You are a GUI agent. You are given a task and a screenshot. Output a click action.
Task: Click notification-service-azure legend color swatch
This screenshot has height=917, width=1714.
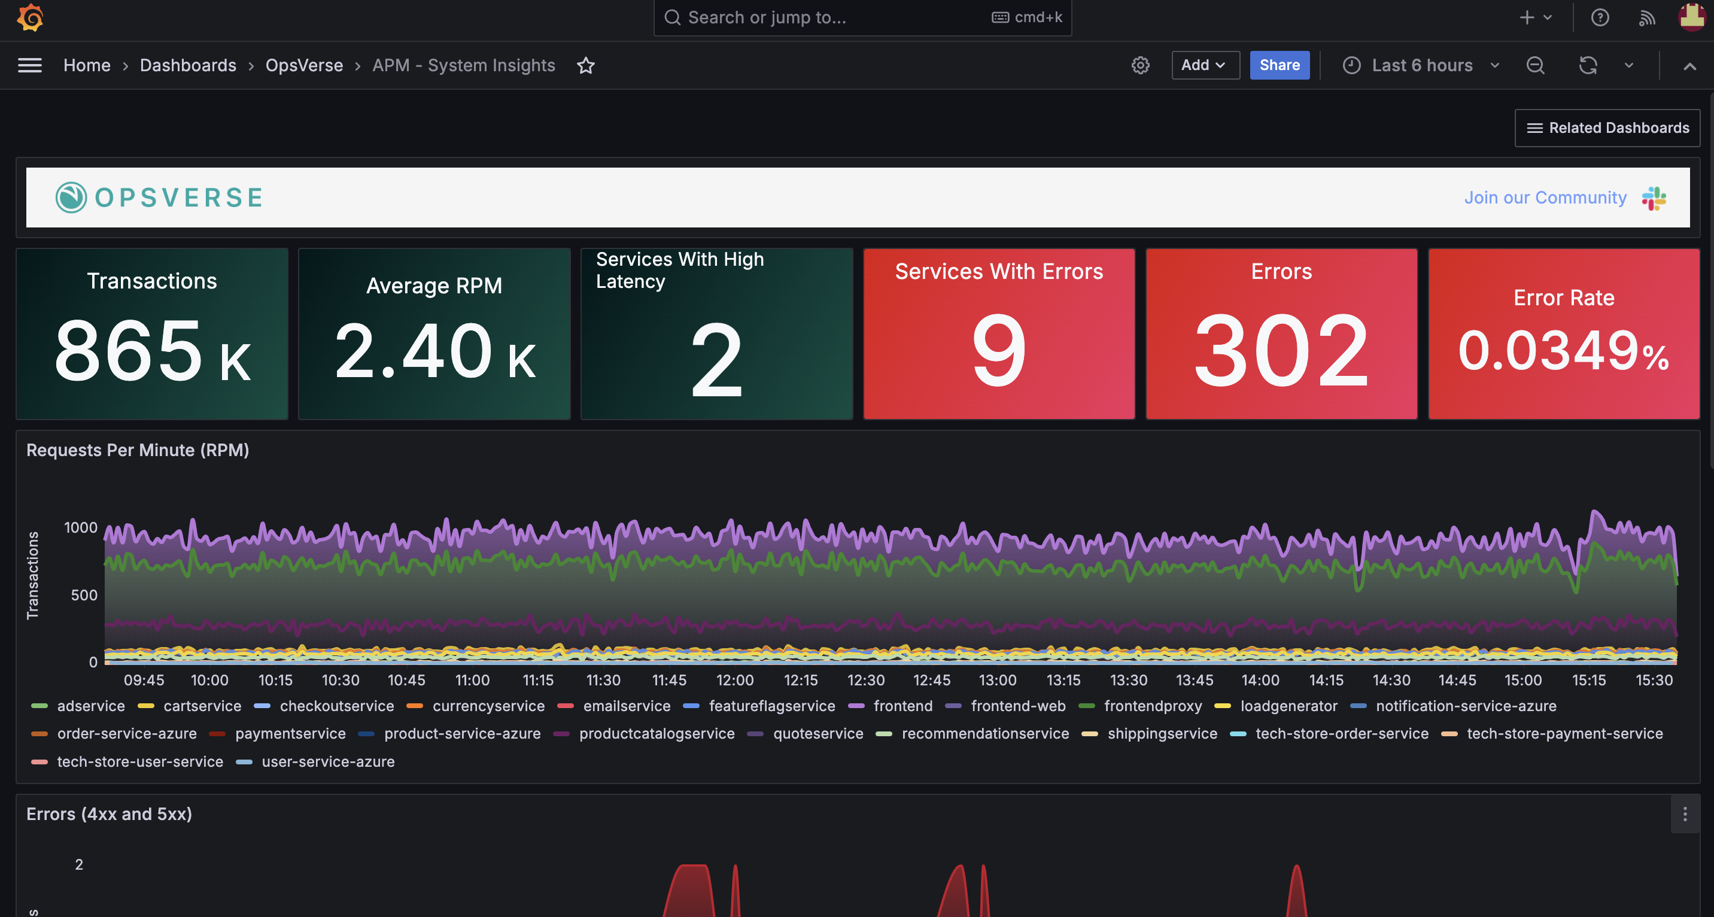[x=1359, y=706]
